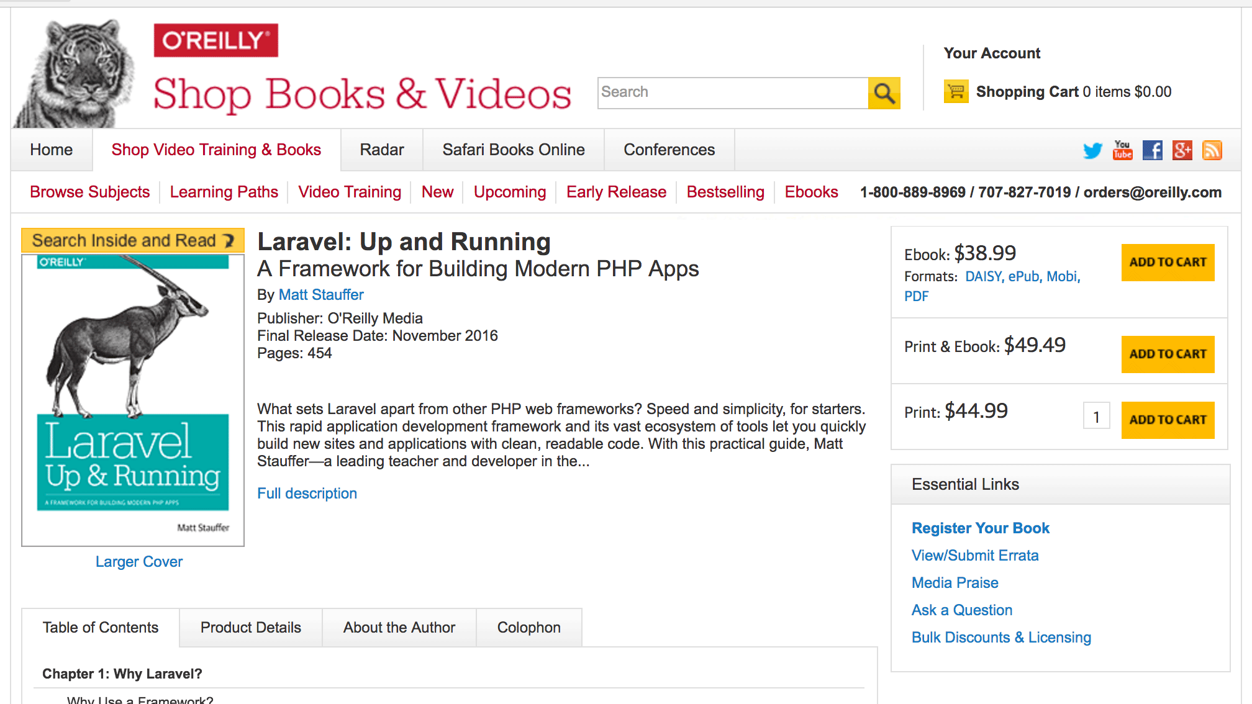Open the Larger Cover link

click(139, 562)
